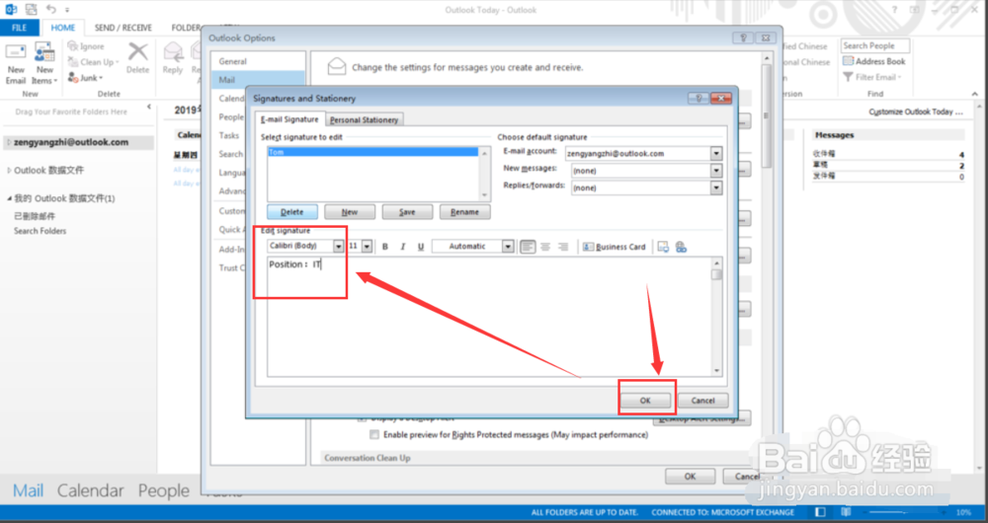Click the Send/Receive All Folders quick access icon
The image size is (988, 523).
pyautogui.click(x=31, y=10)
